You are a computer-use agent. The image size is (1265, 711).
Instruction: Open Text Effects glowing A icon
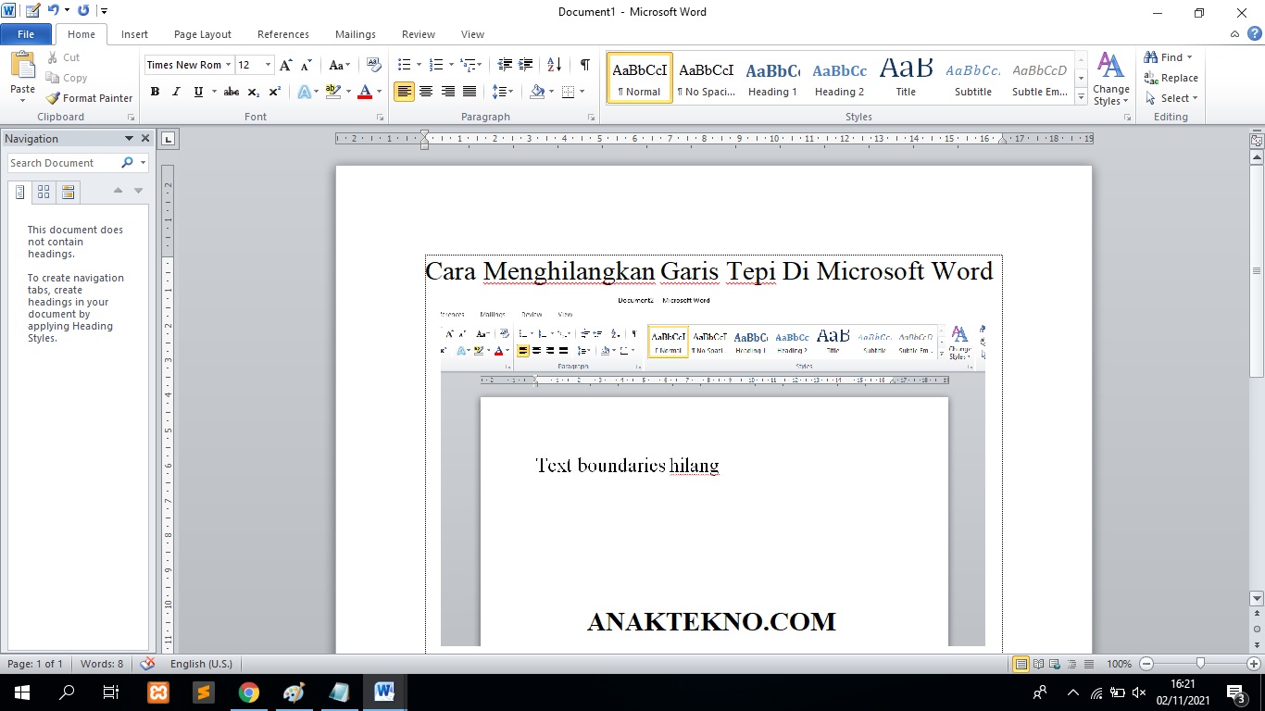click(304, 92)
